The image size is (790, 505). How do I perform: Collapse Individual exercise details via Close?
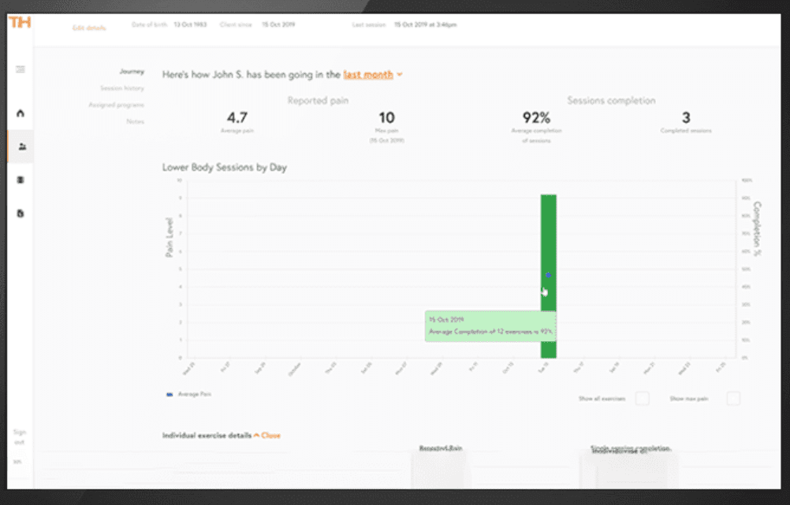click(x=272, y=434)
